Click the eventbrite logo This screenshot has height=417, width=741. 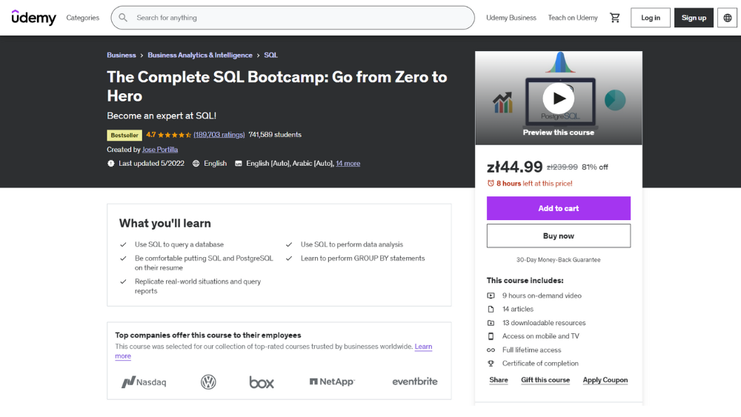pyautogui.click(x=415, y=381)
